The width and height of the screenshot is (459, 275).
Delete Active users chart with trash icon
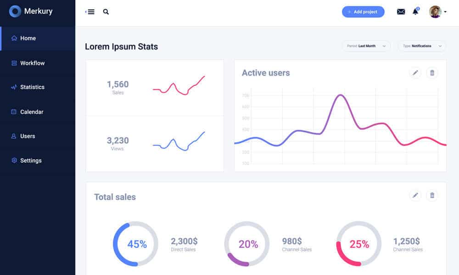point(432,72)
